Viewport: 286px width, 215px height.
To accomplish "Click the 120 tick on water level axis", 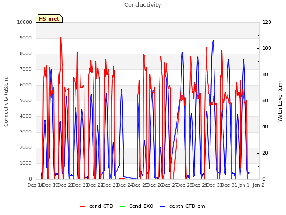I will point(267,22).
